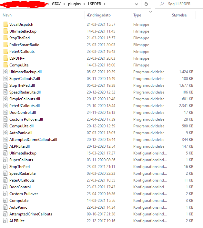Click the size value 1.424 KB

186,72
